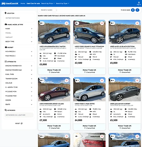Favourite the Audi A3 Black Edition listing

tap(137, 23)
